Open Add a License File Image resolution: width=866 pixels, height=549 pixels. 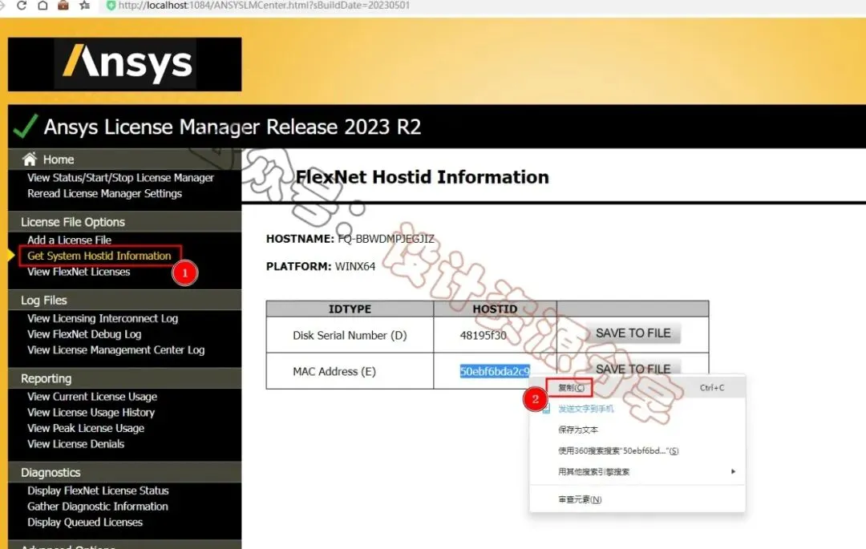point(69,240)
